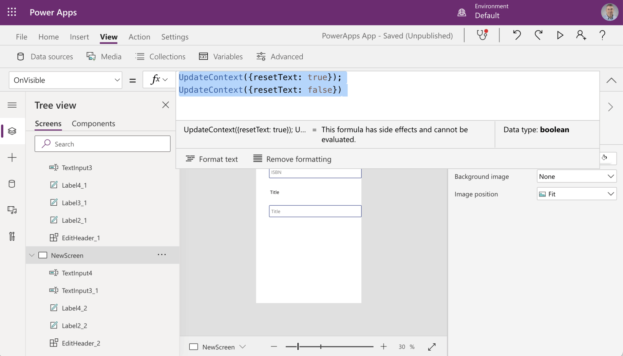Click fit-to-window expand icon

[432, 347]
